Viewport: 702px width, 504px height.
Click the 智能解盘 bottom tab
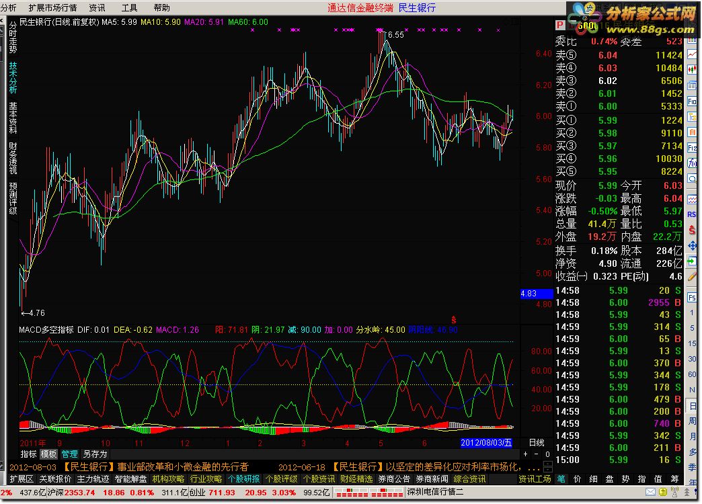click(x=130, y=479)
